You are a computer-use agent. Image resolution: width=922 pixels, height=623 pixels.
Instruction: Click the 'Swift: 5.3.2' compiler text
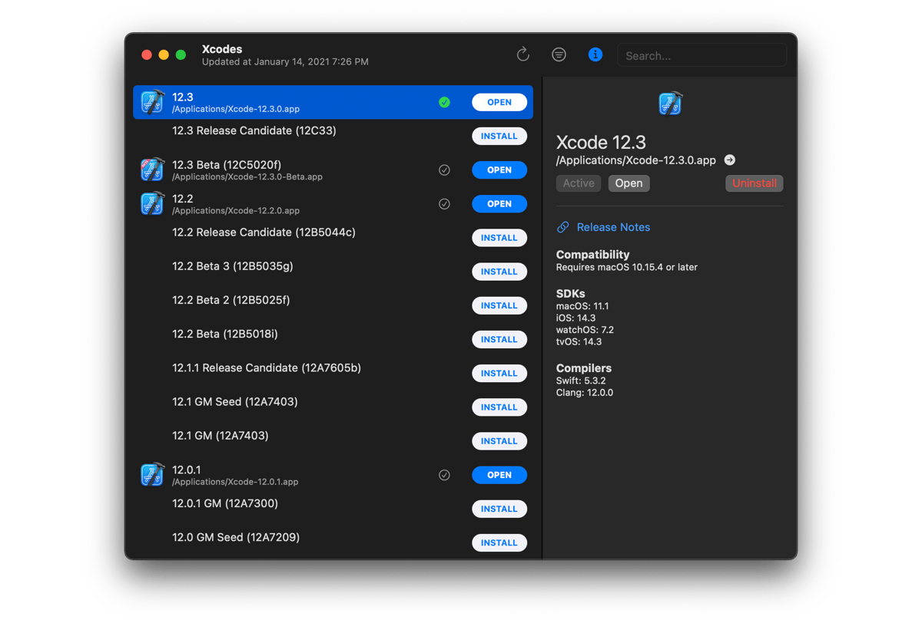coord(581,381)
